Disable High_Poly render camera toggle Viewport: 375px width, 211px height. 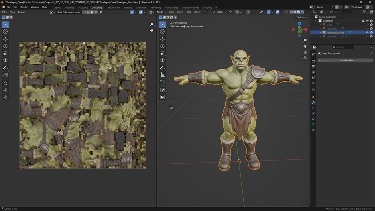pyautogui.click(x=371, y=29)
